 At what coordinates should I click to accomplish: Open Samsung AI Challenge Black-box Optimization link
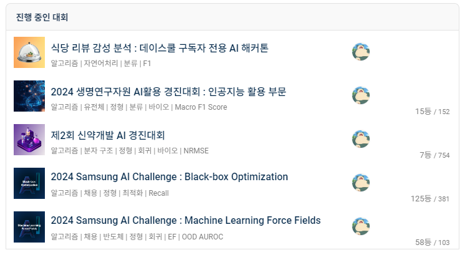click(x=170, y=176)
